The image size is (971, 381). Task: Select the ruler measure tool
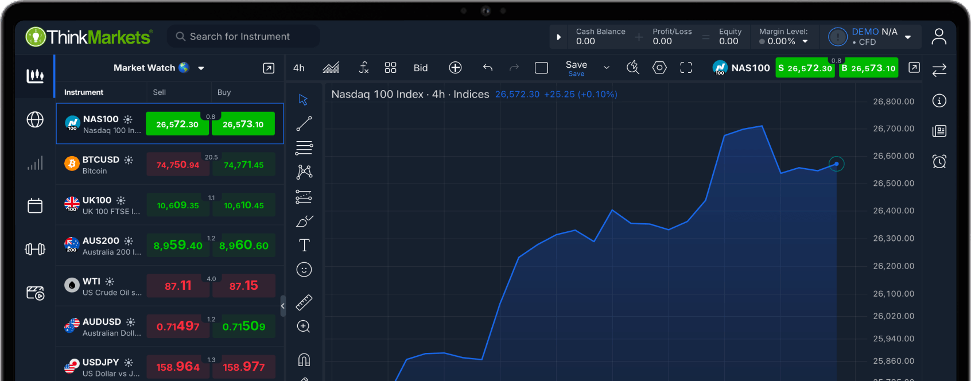click(304, 302)
